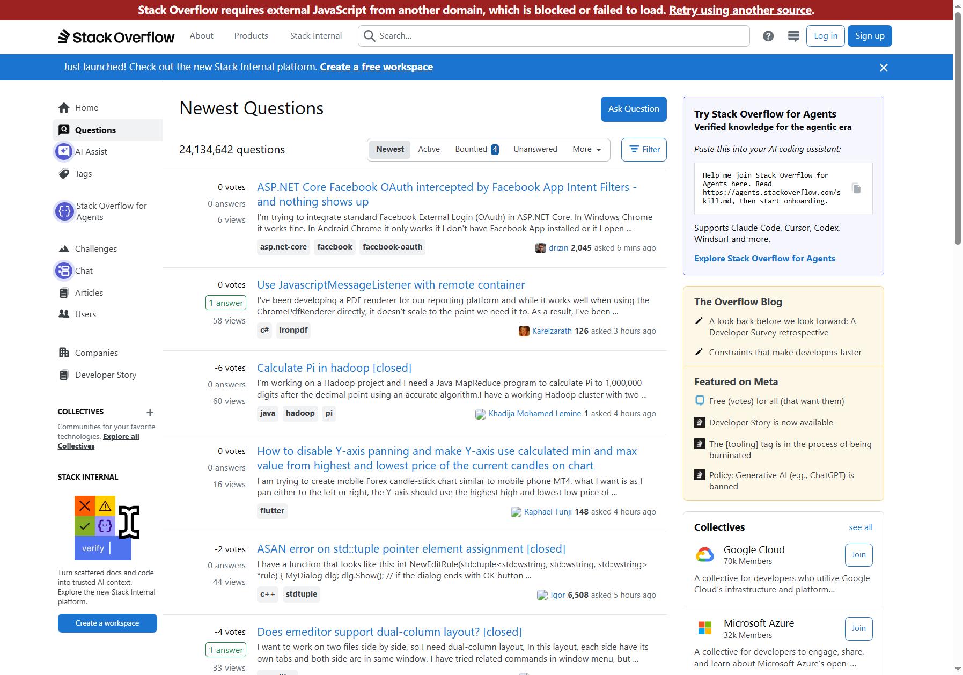Viewport: 963px width, 675px height.
Task: Open the Products menu in header
Action: coord(251,36)
